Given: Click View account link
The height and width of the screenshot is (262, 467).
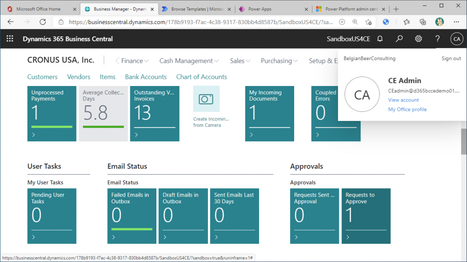Looking at the screenshot, I should pos(403,100).
